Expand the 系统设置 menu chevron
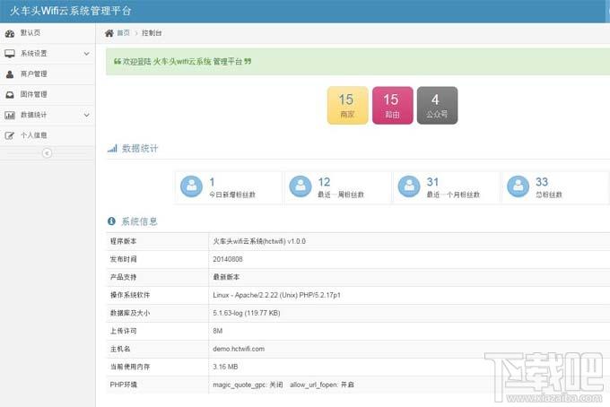 click(x=86, y=54)
